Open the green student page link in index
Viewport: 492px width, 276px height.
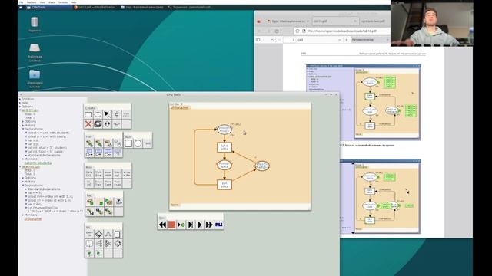(38, 163)
